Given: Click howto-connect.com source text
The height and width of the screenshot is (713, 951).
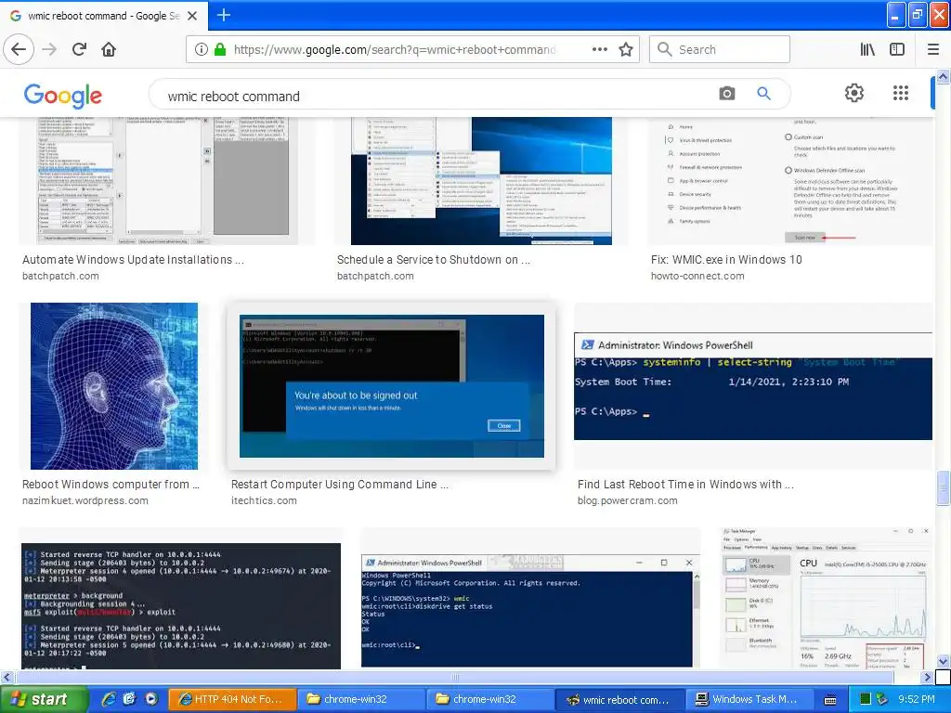Looking at the screenshot, I should 697,276.
